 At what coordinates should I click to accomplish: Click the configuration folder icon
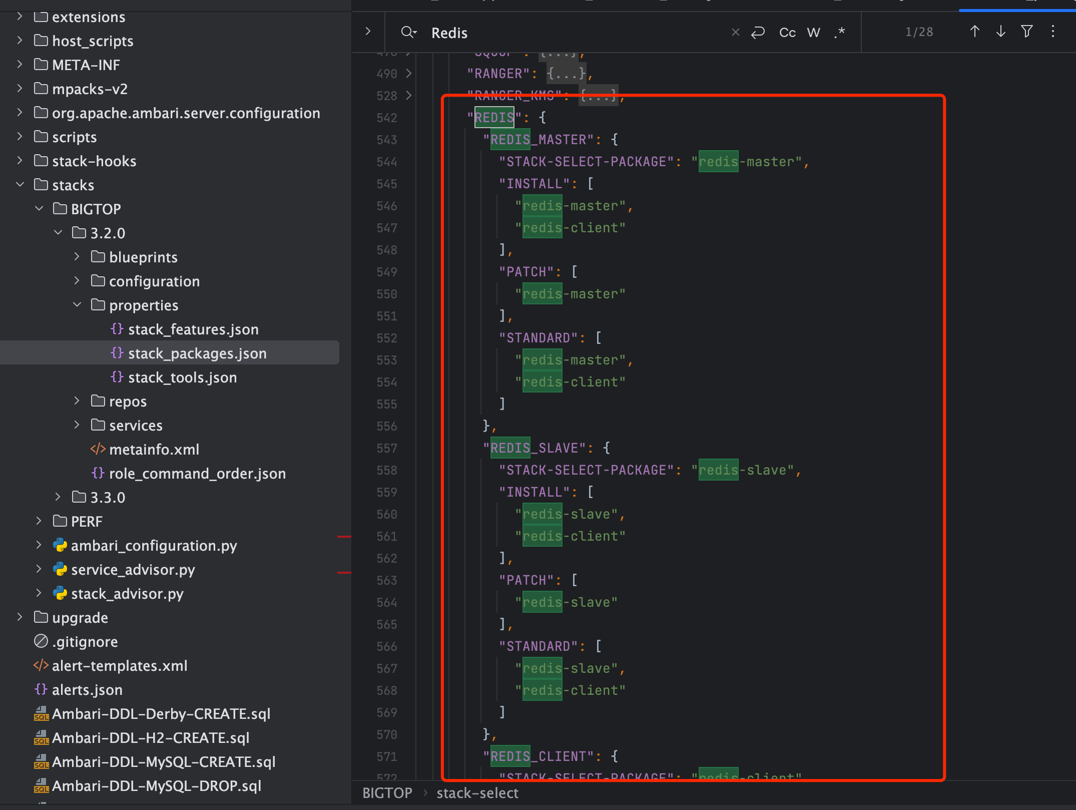click(98, 280)
